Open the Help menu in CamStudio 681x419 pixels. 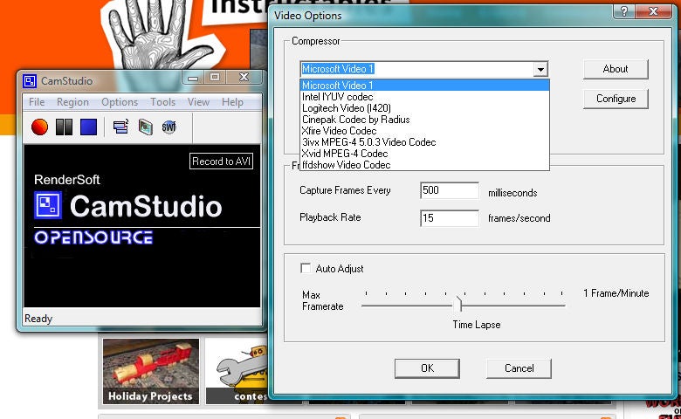pos(232,102)
